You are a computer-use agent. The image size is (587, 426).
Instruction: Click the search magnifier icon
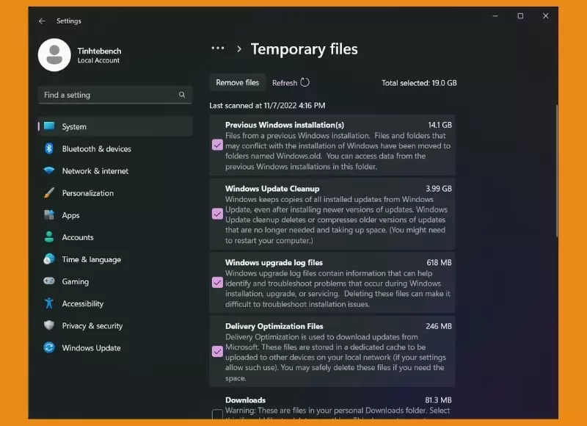182,95
